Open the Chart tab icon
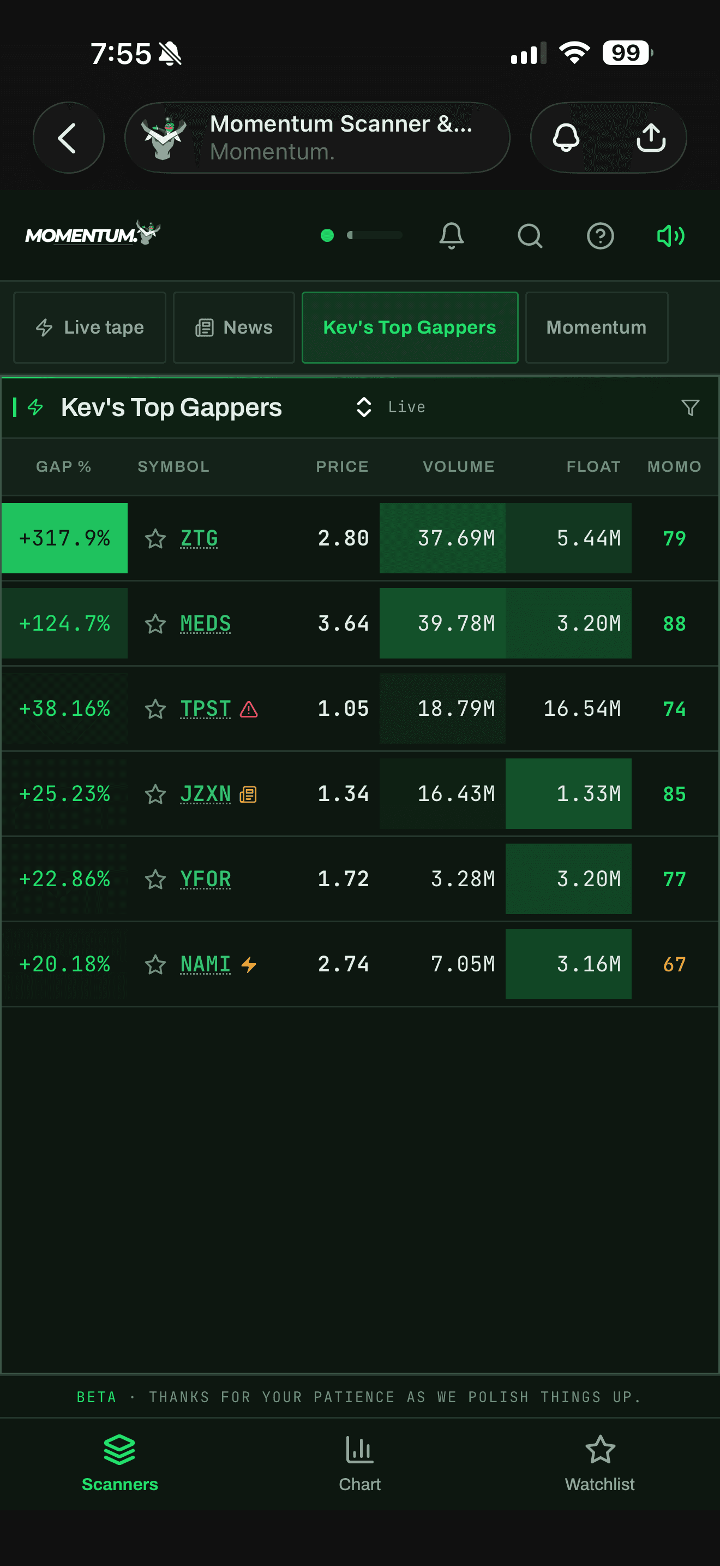 (x=359, y=1449)
